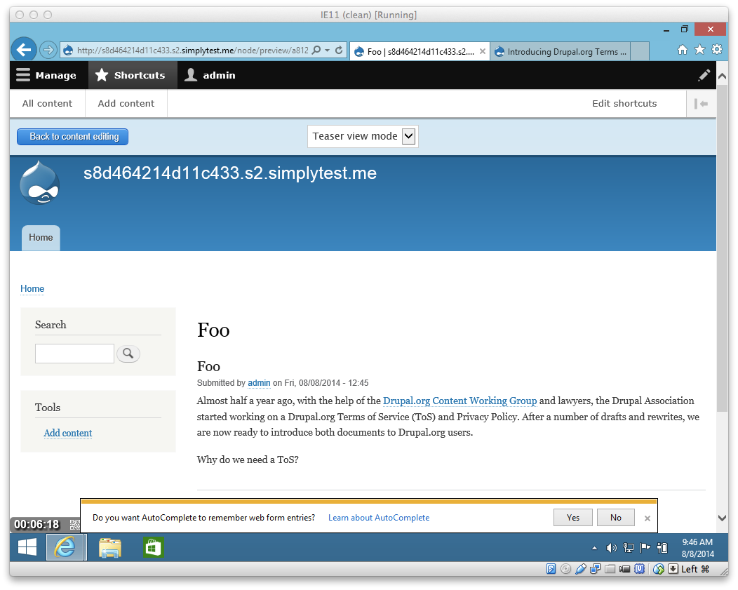This screenshot has width=738, height=590.
Task: Click the network tray icon
Action: tap(629, 548)
